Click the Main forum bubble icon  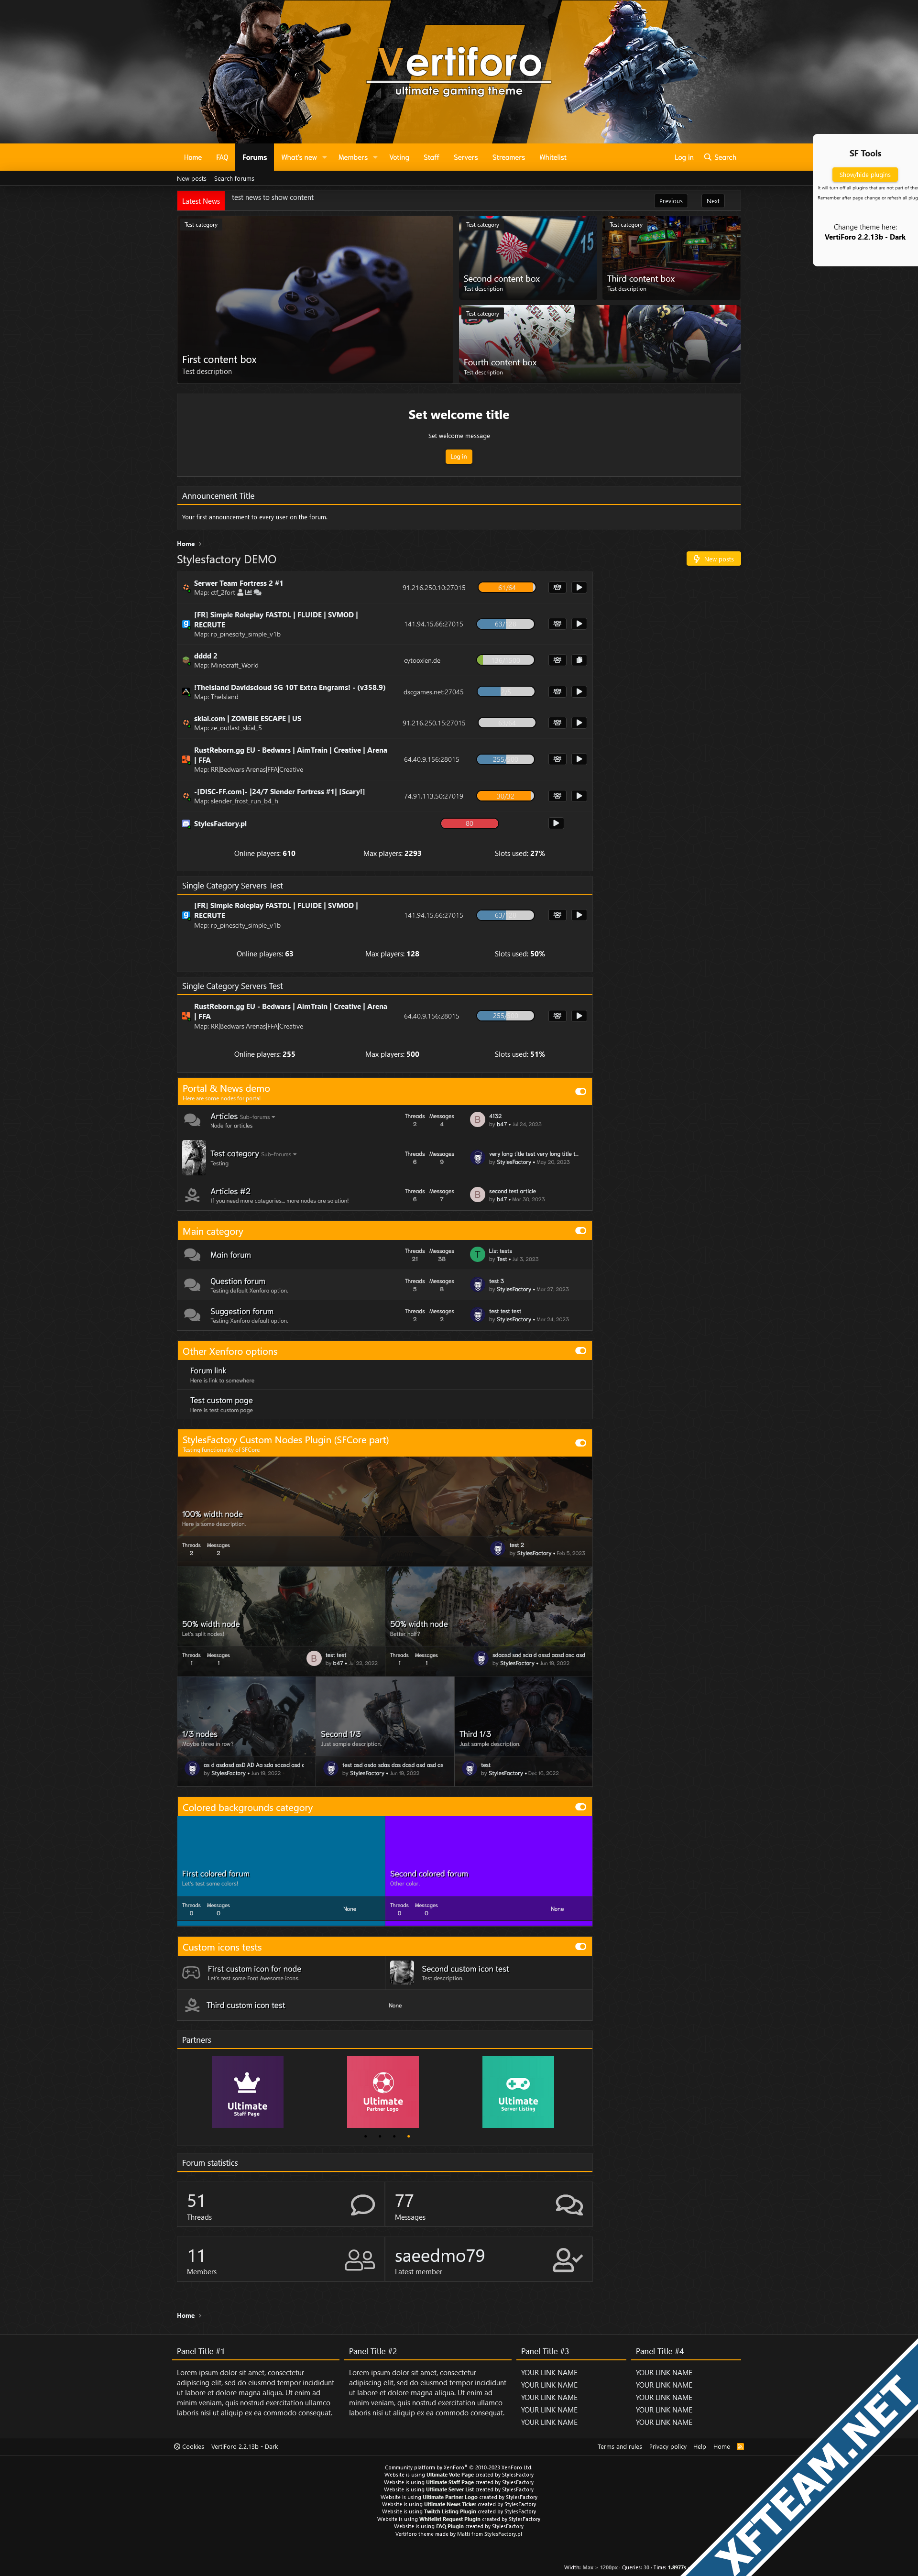(x=192, y=1255)
